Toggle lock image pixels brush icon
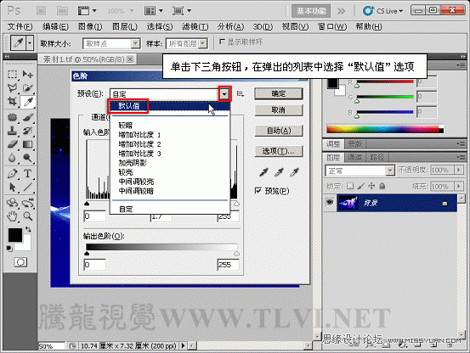 (x=361, y=186)
